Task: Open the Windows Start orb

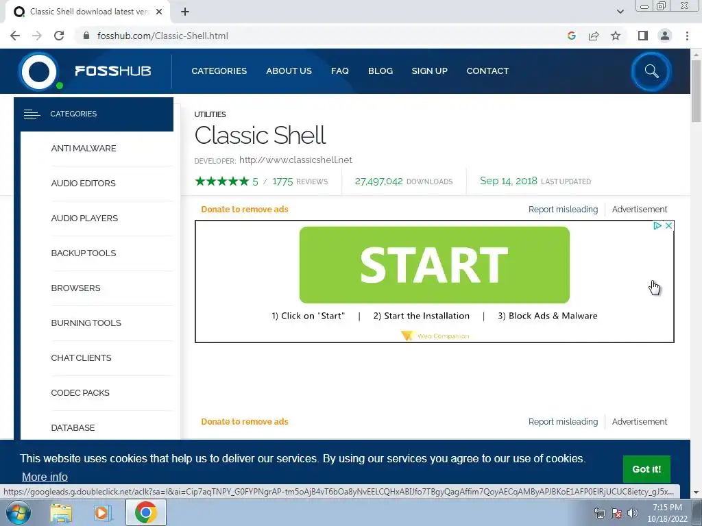Action: [19, 512]
